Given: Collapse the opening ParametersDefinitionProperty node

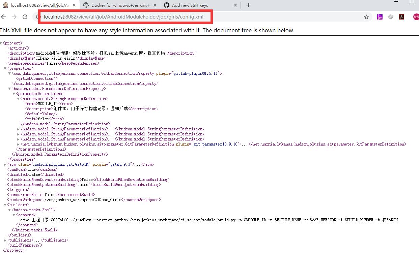Looking at the screenshot, I should [9, 89].
